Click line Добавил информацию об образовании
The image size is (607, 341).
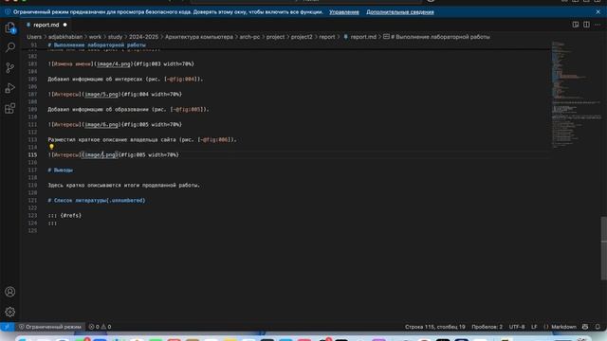click(129, 110)
